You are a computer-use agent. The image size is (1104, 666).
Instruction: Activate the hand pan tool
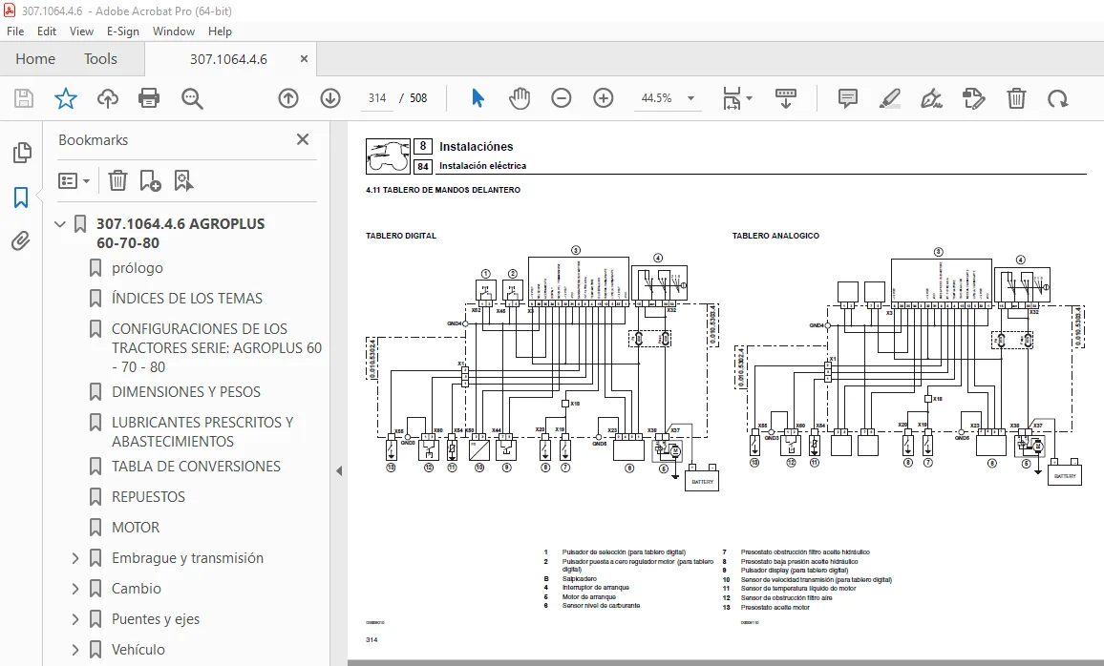tap(520, 98)
